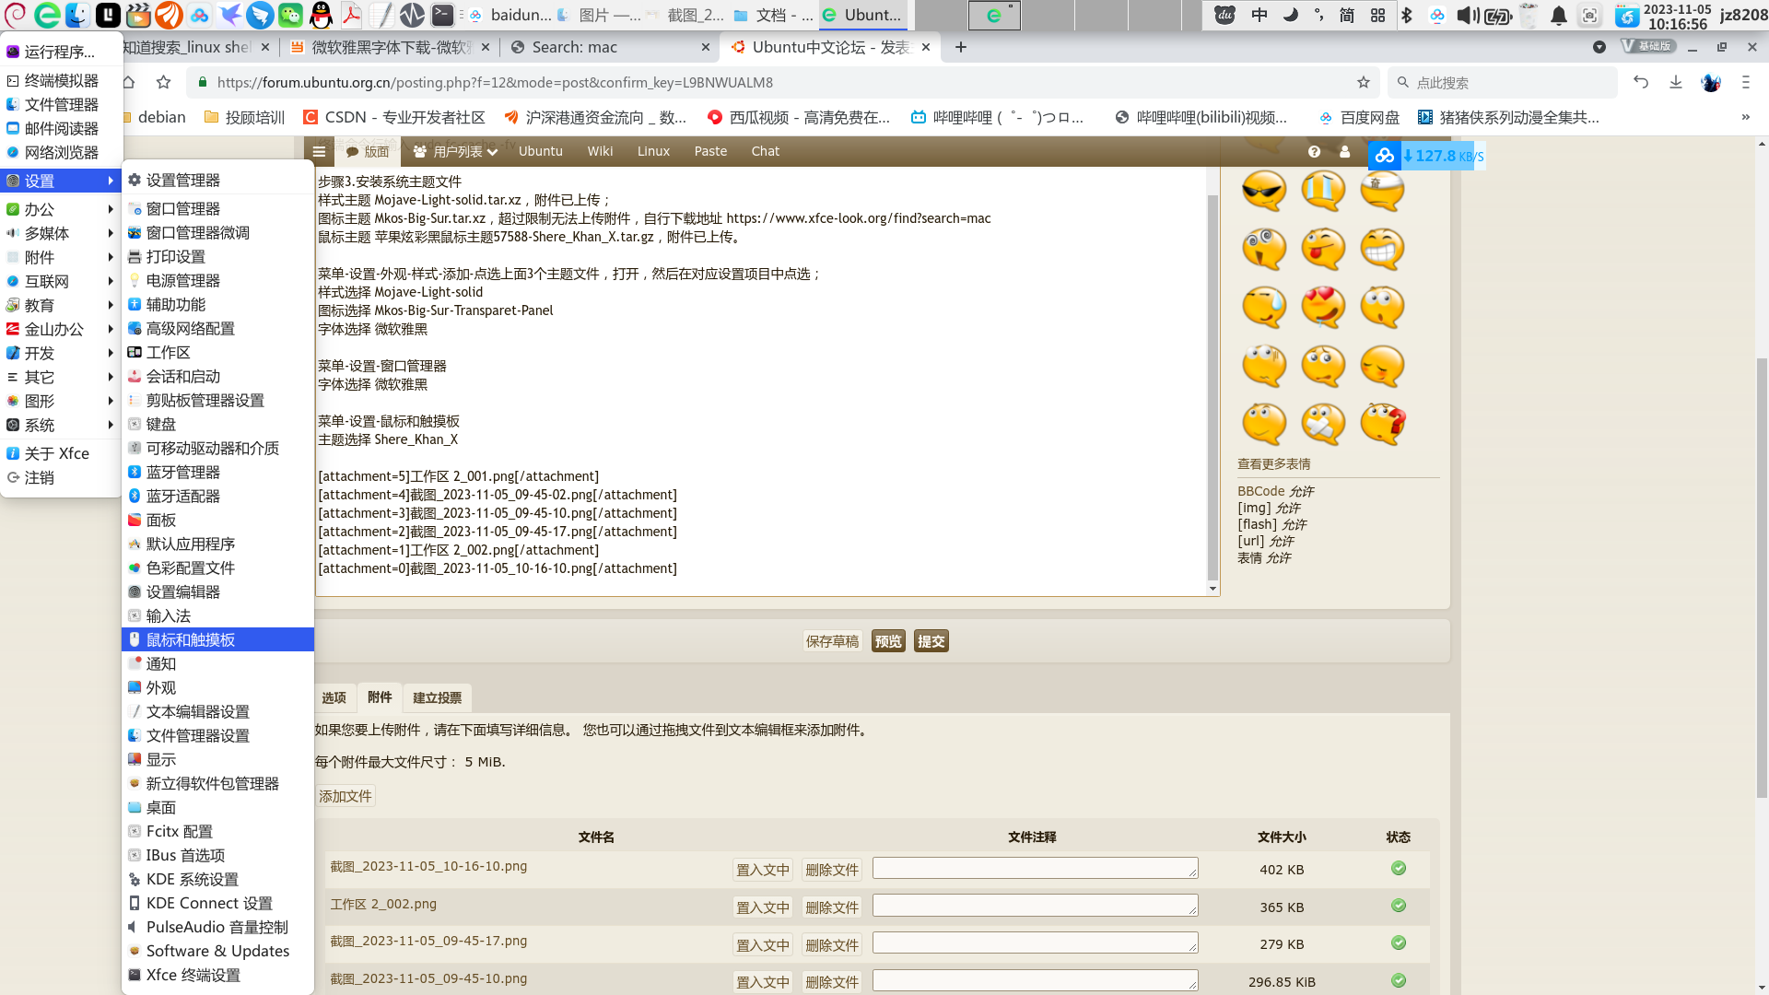Open the browser downloads icon

1676,82
